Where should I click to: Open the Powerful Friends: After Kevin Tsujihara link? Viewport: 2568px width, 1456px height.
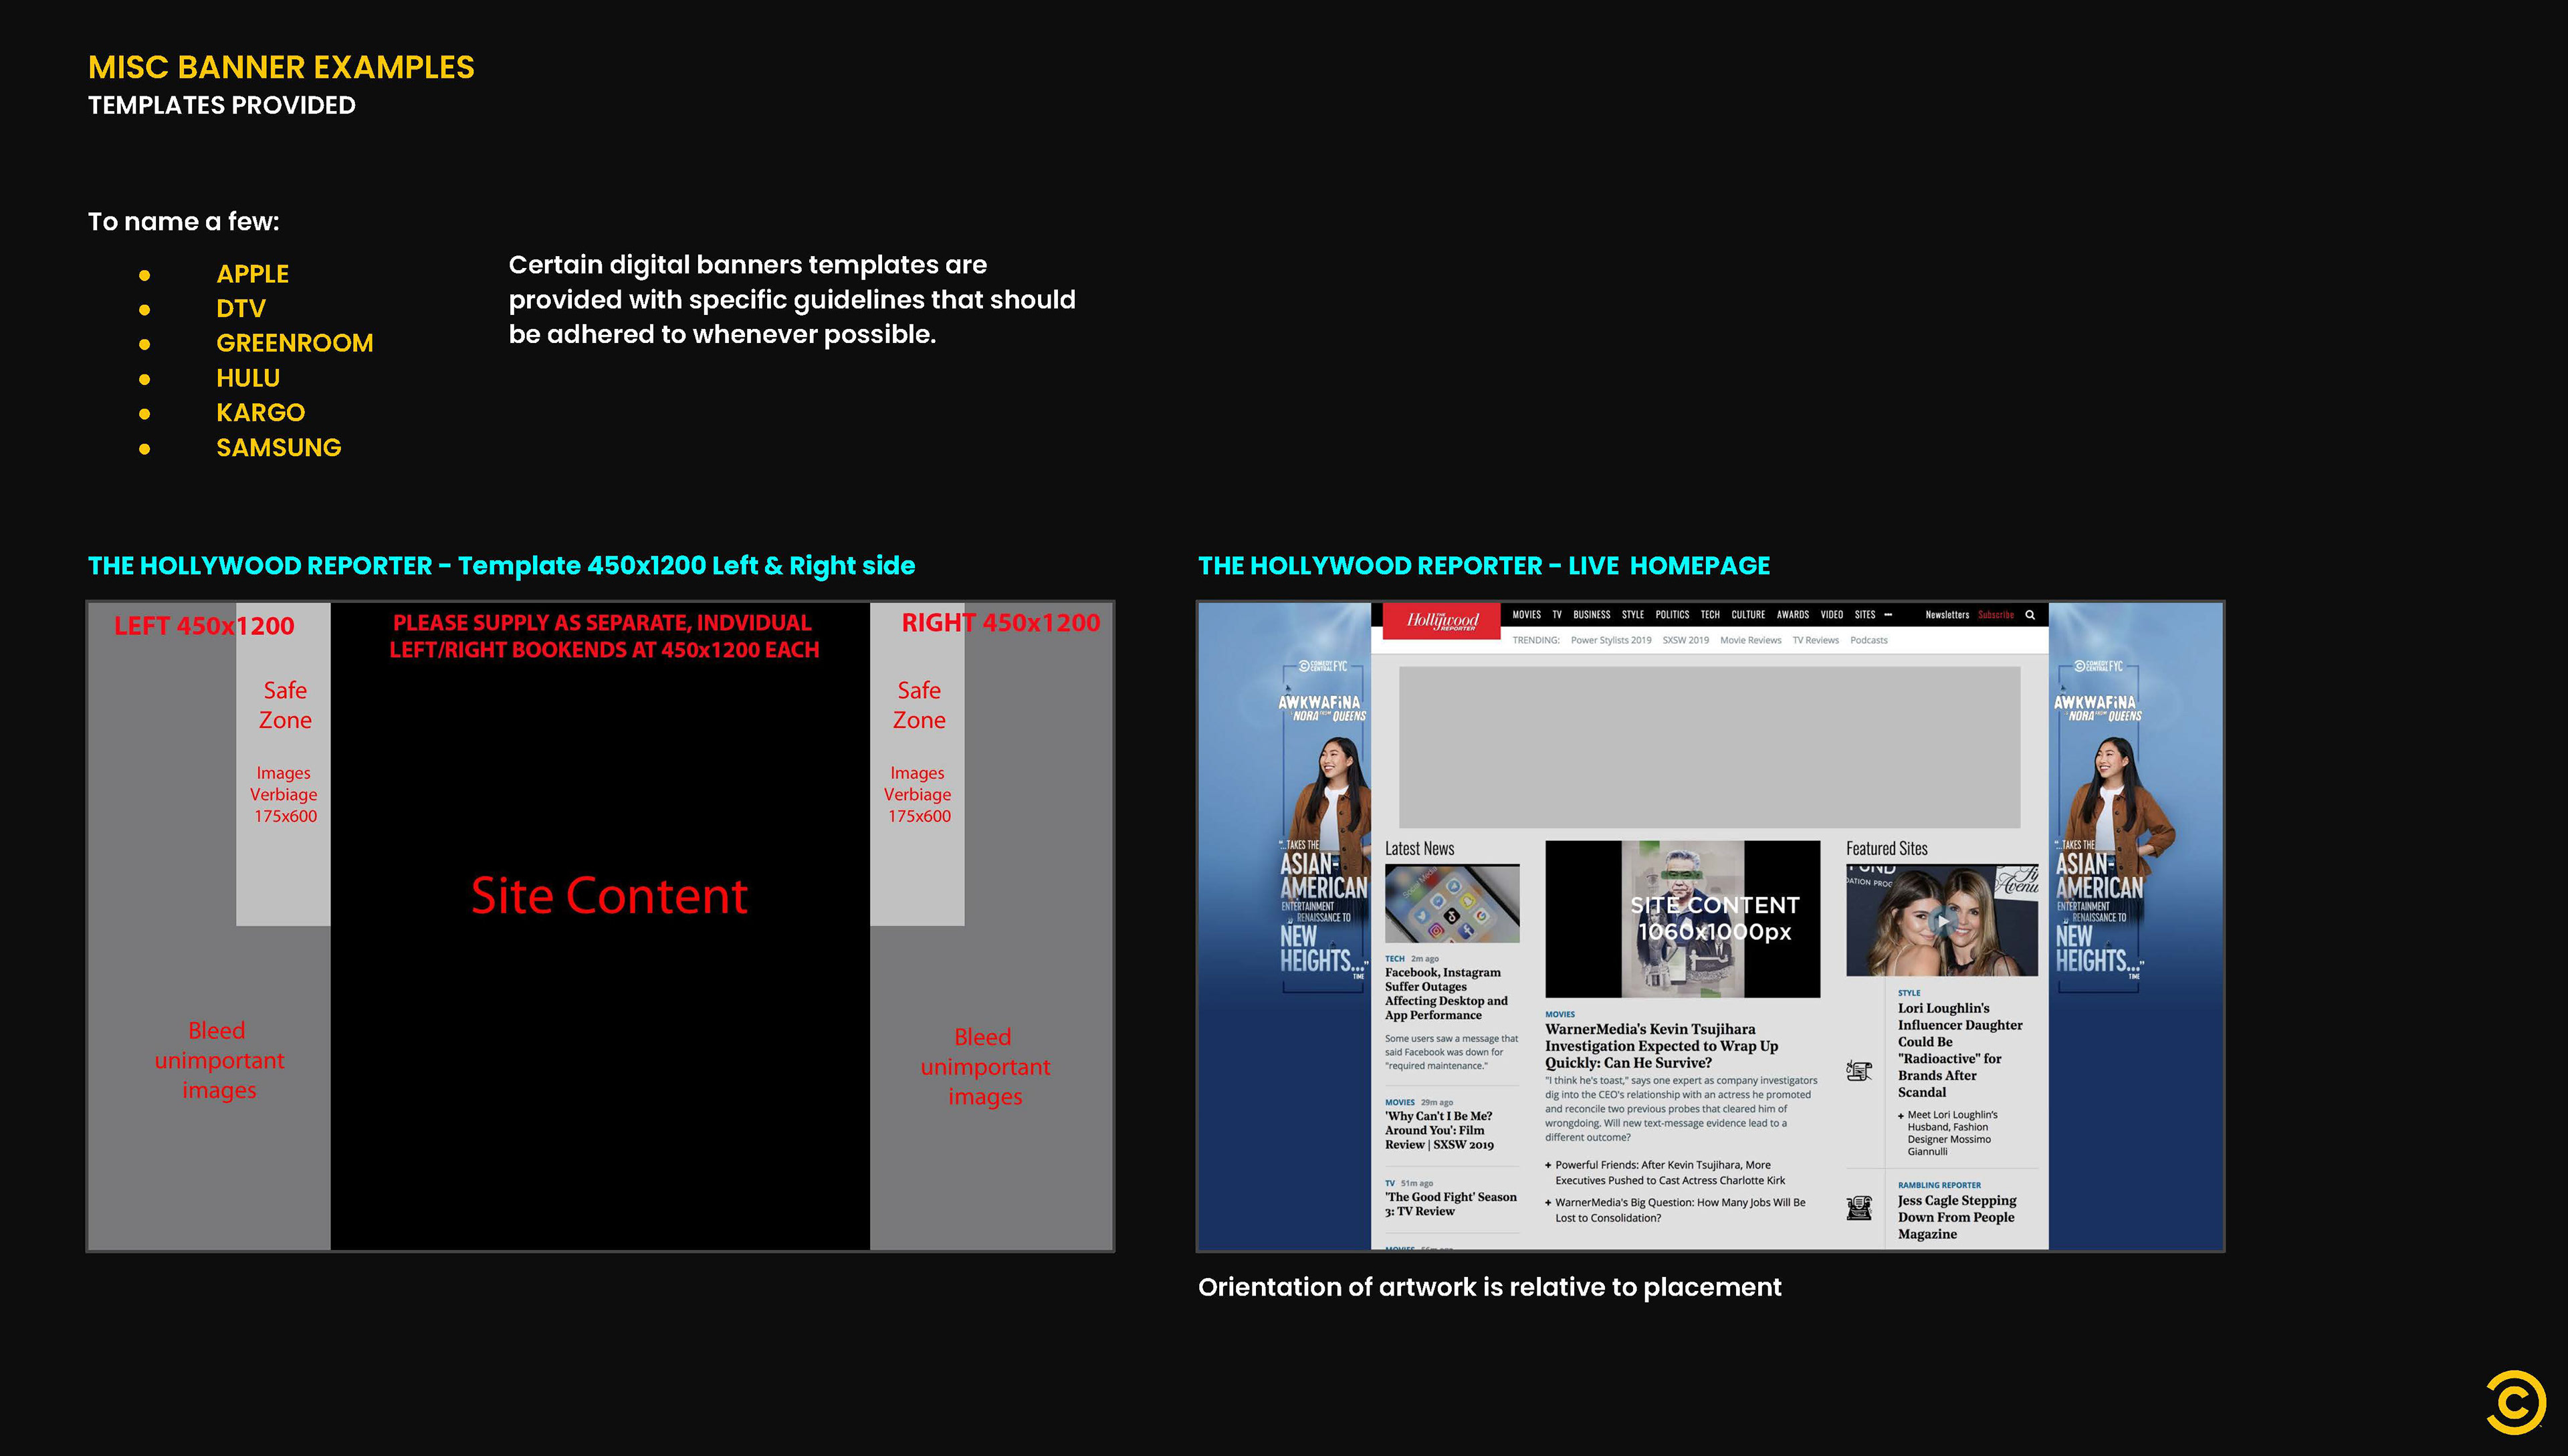point(1669,1172)
